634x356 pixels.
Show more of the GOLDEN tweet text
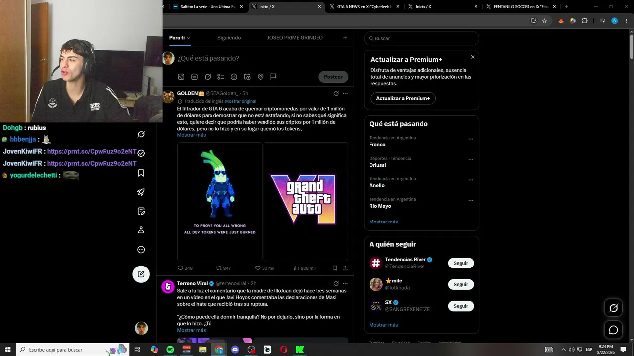(191, 135)
